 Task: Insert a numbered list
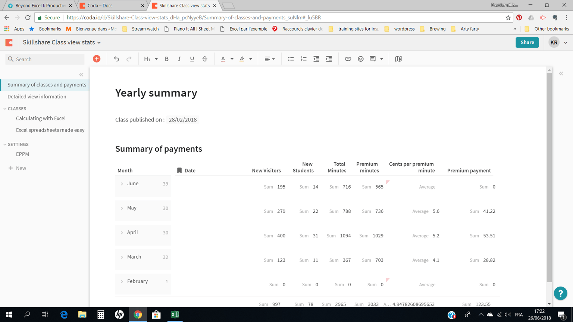tap(304, 59)
